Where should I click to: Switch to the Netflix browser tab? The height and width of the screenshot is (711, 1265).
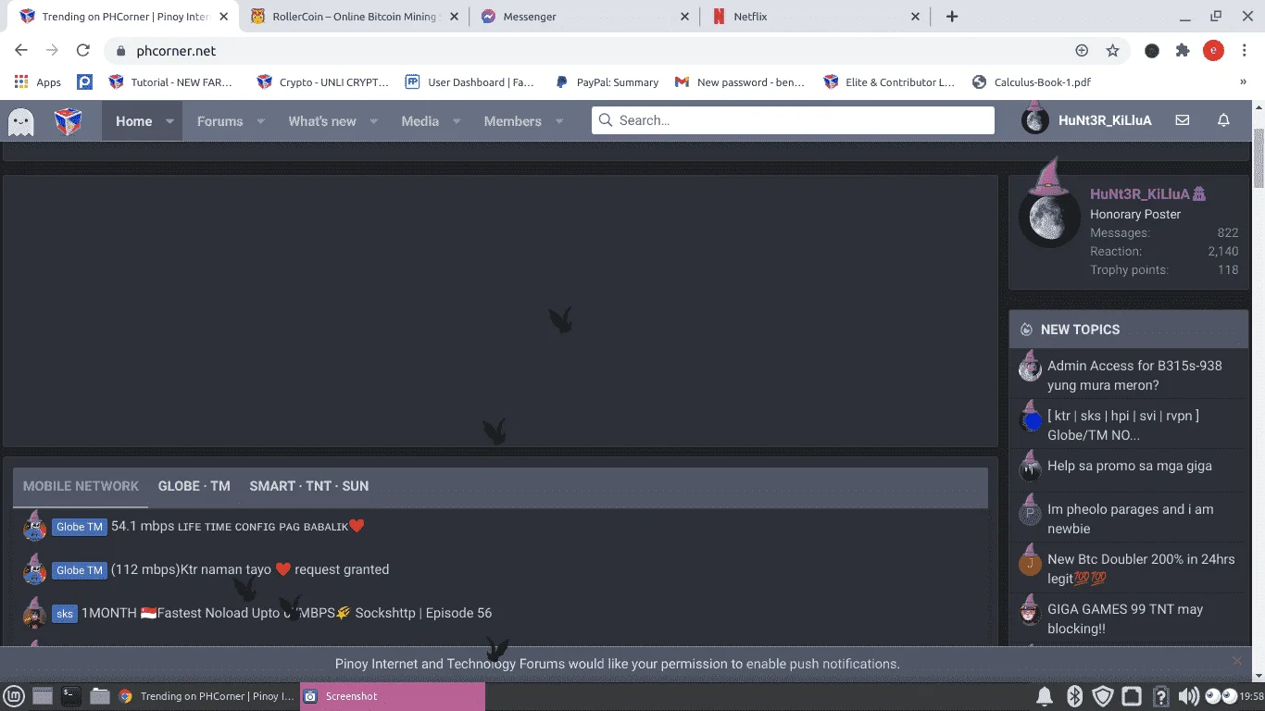(x=816, y=17)
